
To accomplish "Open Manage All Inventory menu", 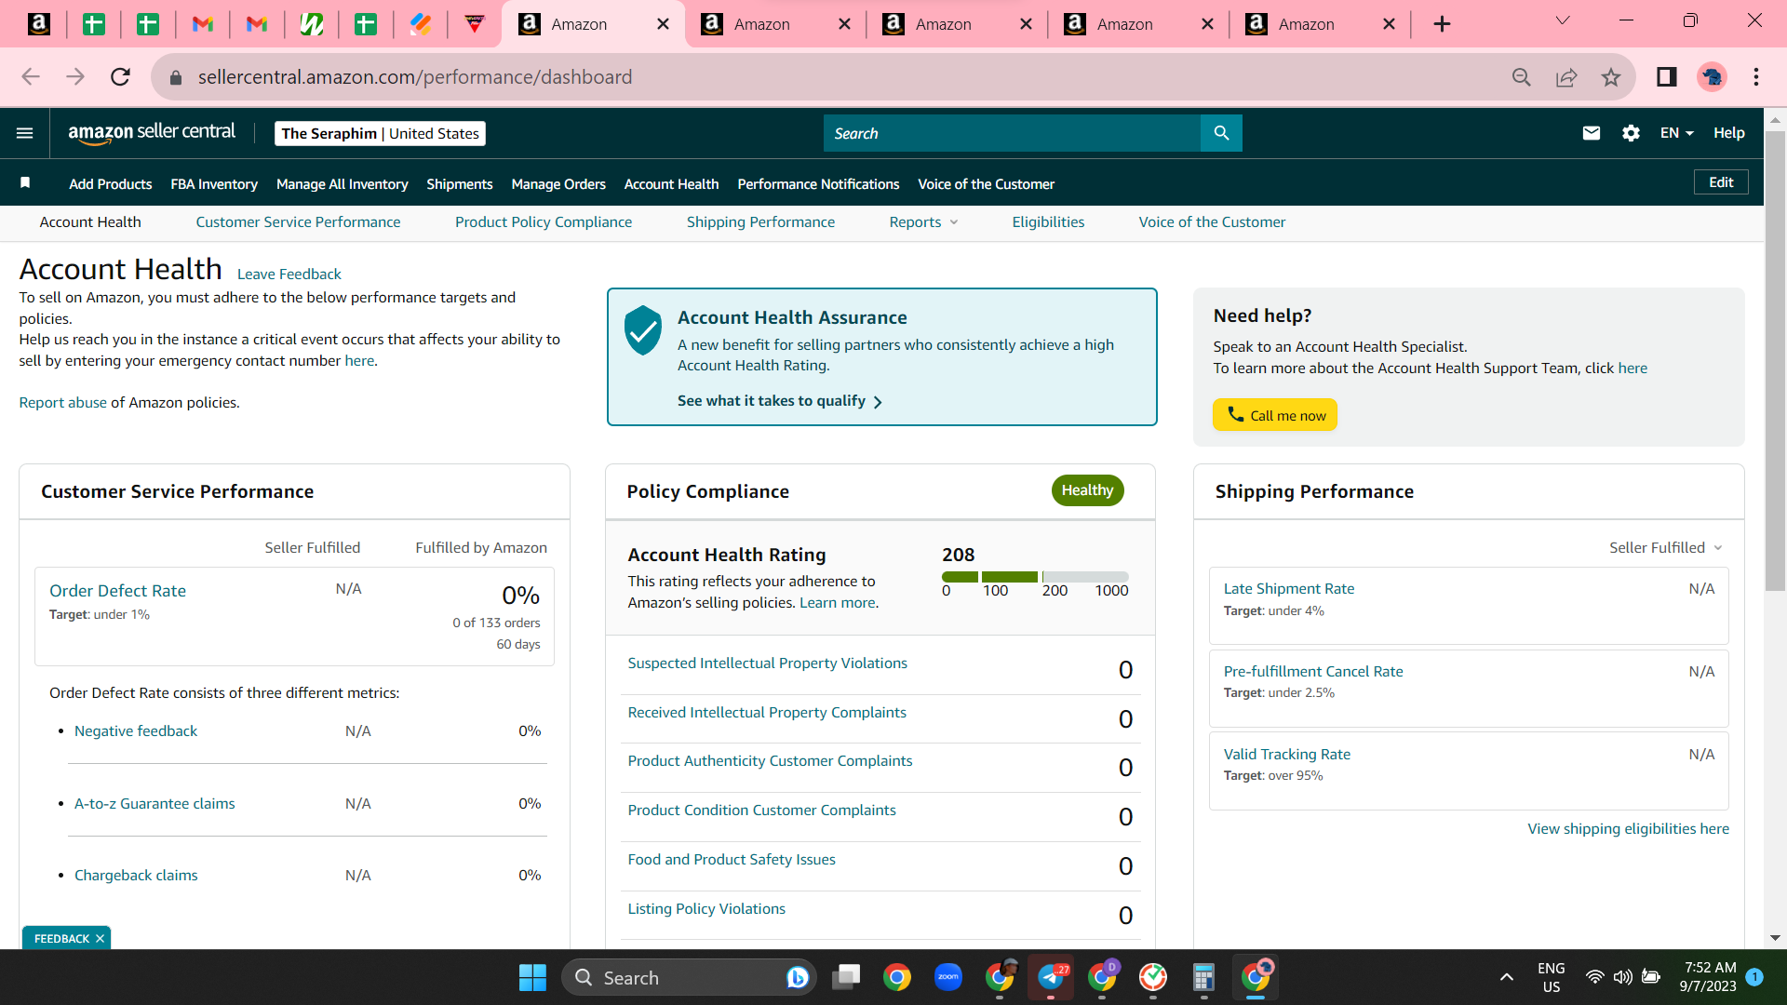I will (x=342, y=184).
